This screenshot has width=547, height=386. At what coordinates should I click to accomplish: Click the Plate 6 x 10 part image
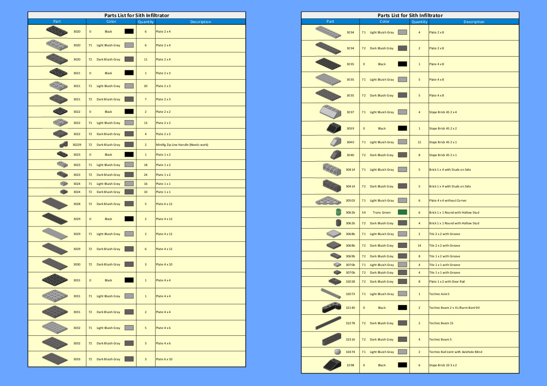55,359
